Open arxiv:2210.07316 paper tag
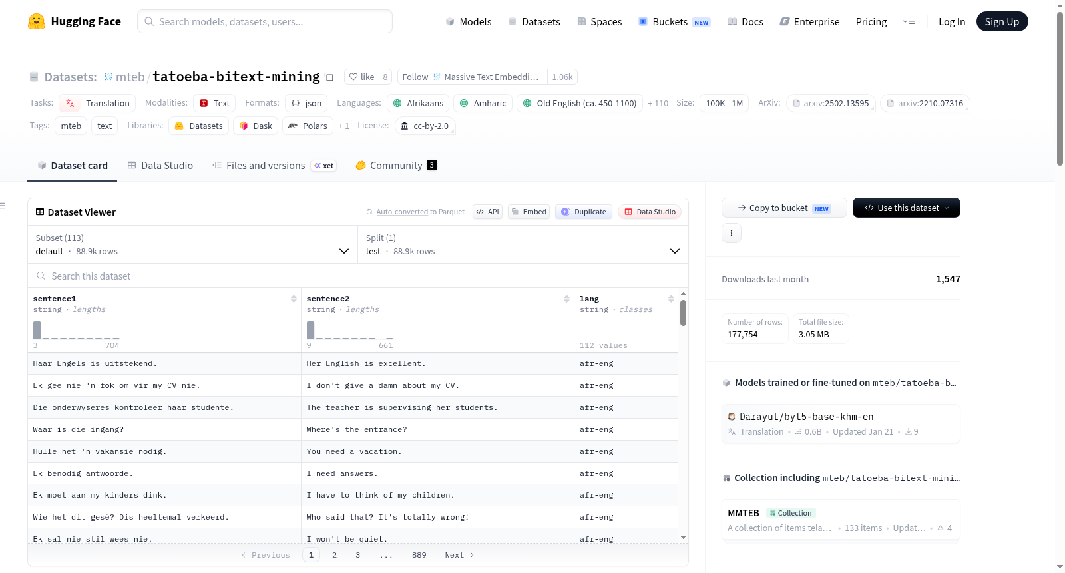Viewport: 1065px width, 573px height. click(925, 103)
